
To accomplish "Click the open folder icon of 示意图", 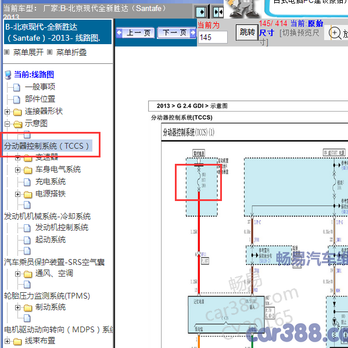I will pyautogui.click(x=18, y=124).
